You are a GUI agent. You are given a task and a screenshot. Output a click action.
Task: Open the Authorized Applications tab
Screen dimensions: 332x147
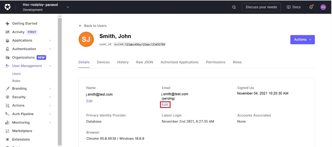pyautogui.click(x=179, y=62)
